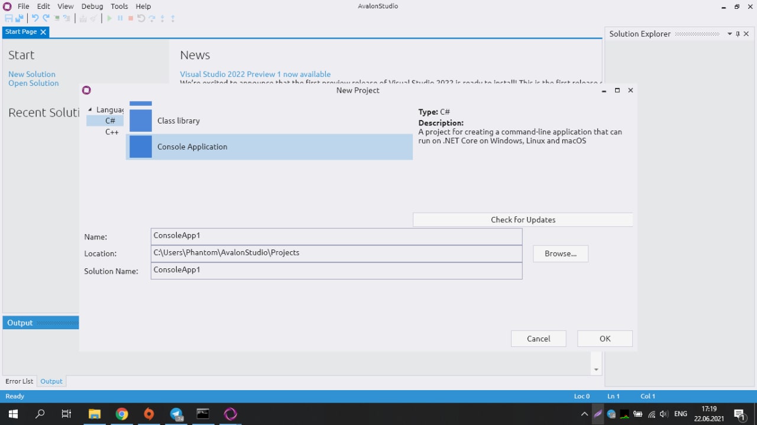Open the Tools menu
This screenshot has width=757, height=425.
pos(119,6)
